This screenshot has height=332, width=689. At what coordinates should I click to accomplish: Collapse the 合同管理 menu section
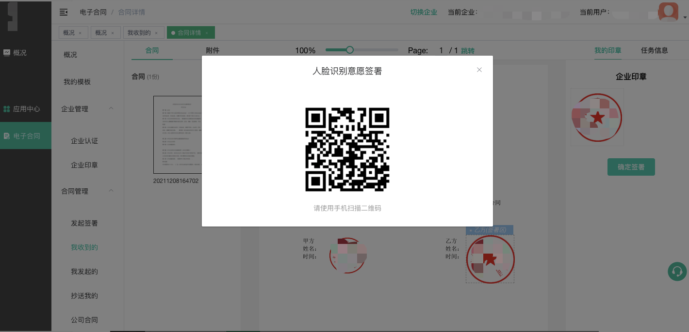111,191
